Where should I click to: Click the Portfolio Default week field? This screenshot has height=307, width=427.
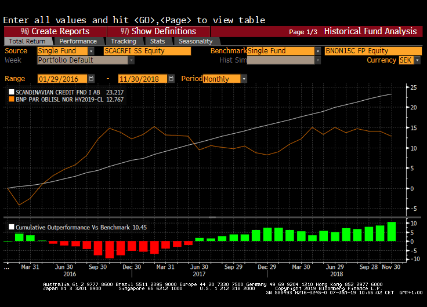click(x=82, y=60)
